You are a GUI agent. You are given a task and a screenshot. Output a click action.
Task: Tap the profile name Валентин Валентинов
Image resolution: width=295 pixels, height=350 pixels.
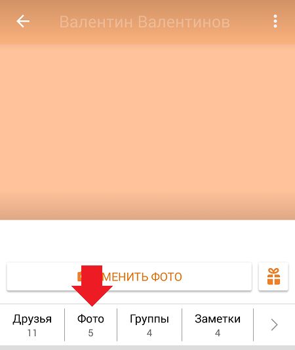pos(144,22)
